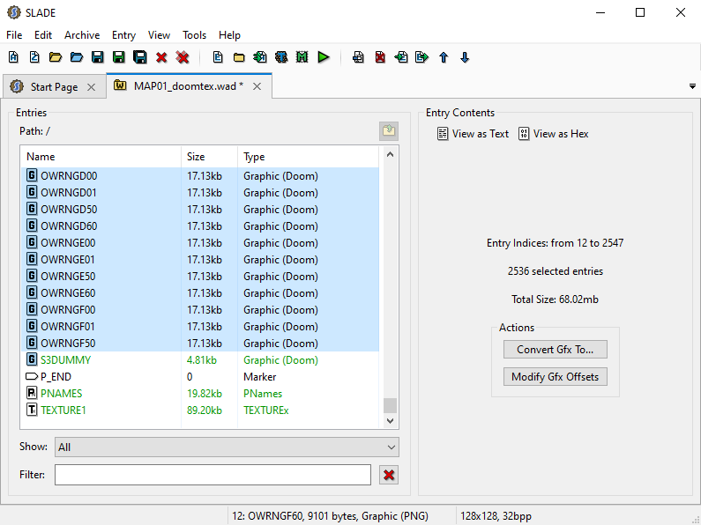
Task: Close the archive using the red X icon
Action: pyautogui.click(x=161, y=57)
